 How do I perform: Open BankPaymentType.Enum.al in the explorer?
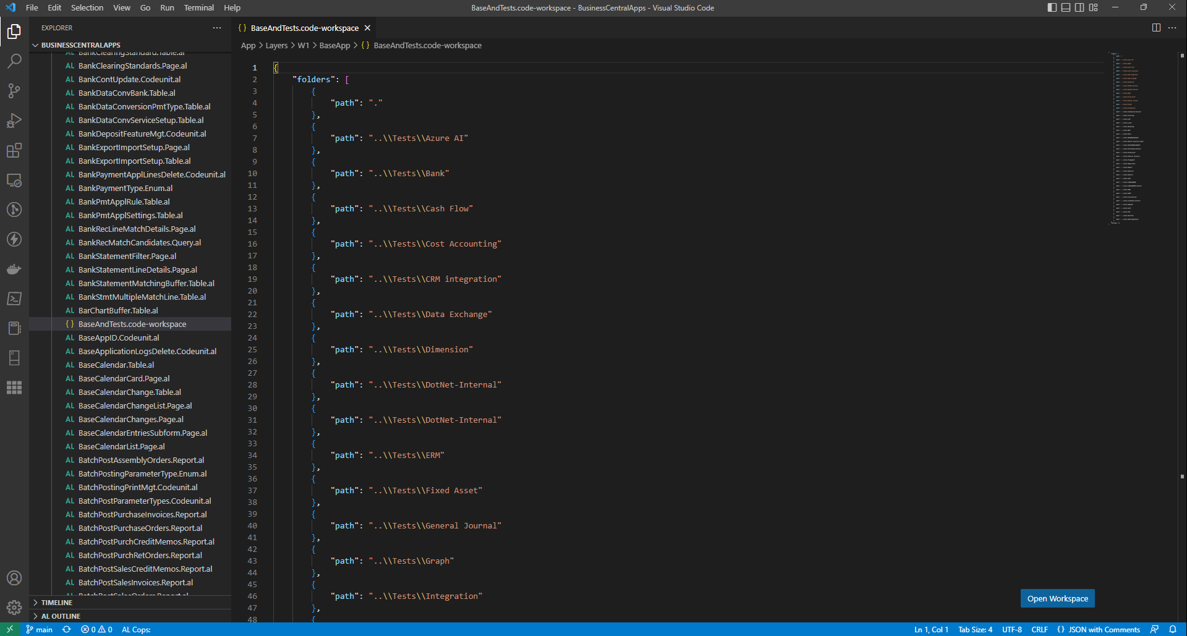(126, 188)
